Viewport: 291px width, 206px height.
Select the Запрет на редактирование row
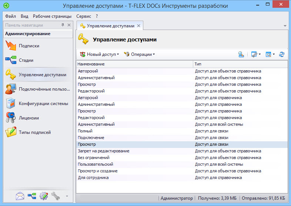coord(182,151)
